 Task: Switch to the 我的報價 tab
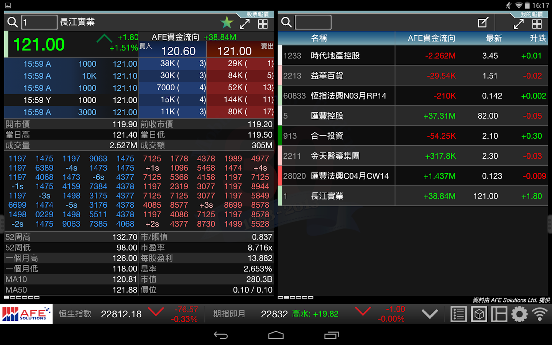[532, 14]
